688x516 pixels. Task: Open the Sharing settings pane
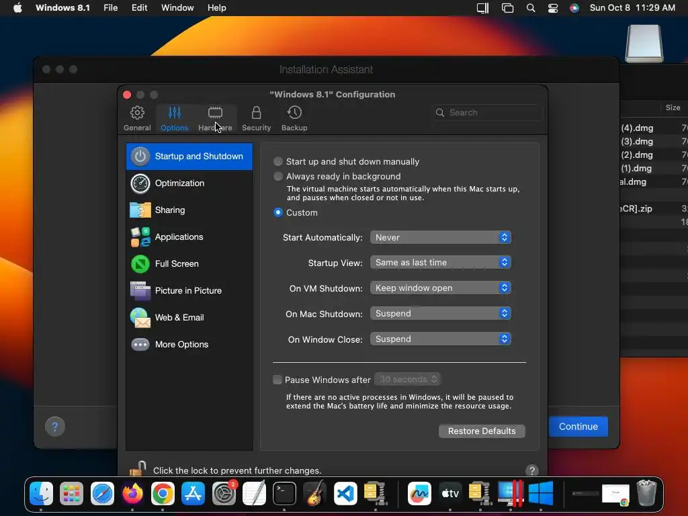point(189,210)
